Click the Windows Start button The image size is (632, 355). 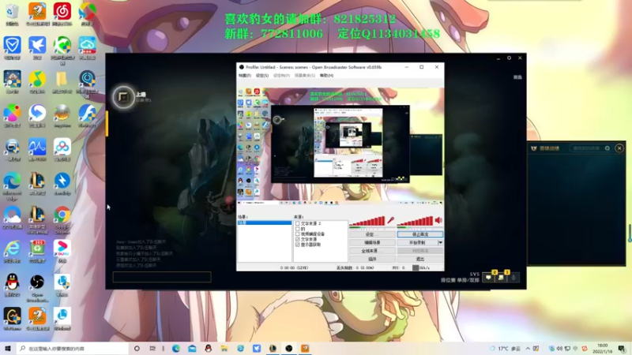coord(8,348)
